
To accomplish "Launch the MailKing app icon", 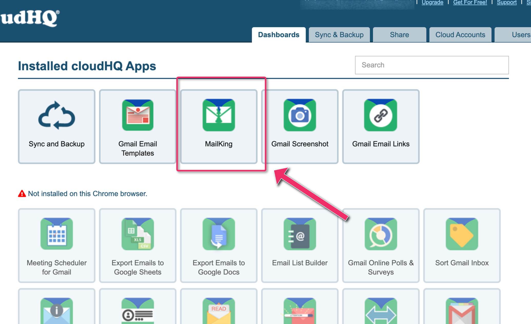I will [x=219, y=115].
